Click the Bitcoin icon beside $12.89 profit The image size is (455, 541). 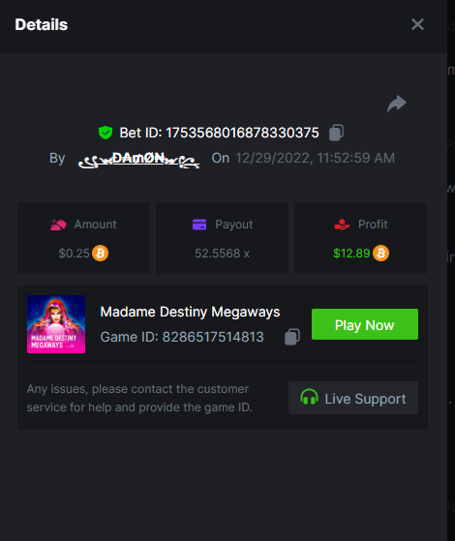[380, 254]
